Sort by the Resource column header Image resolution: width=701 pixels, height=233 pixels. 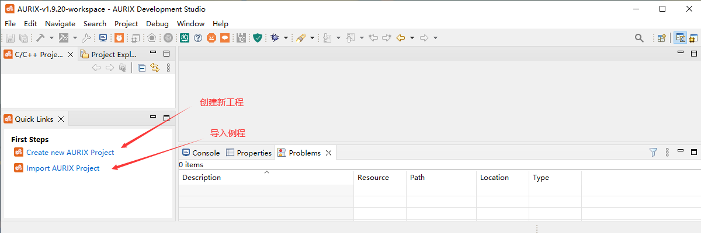click(380, 177)
